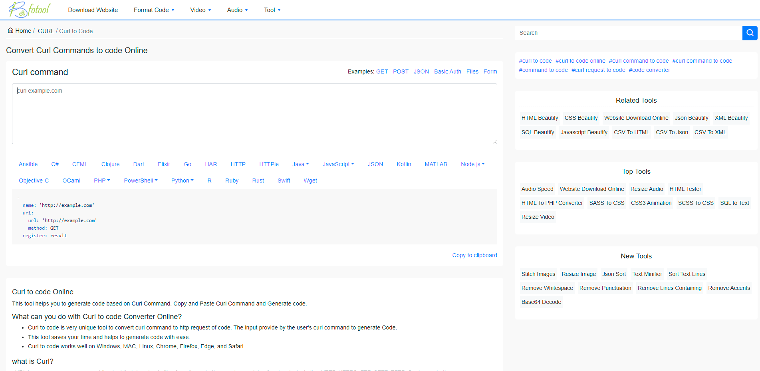Viewport: 760px width, 371px height.
Task: Click the #code converter hashtag
Action: [649, 70]
